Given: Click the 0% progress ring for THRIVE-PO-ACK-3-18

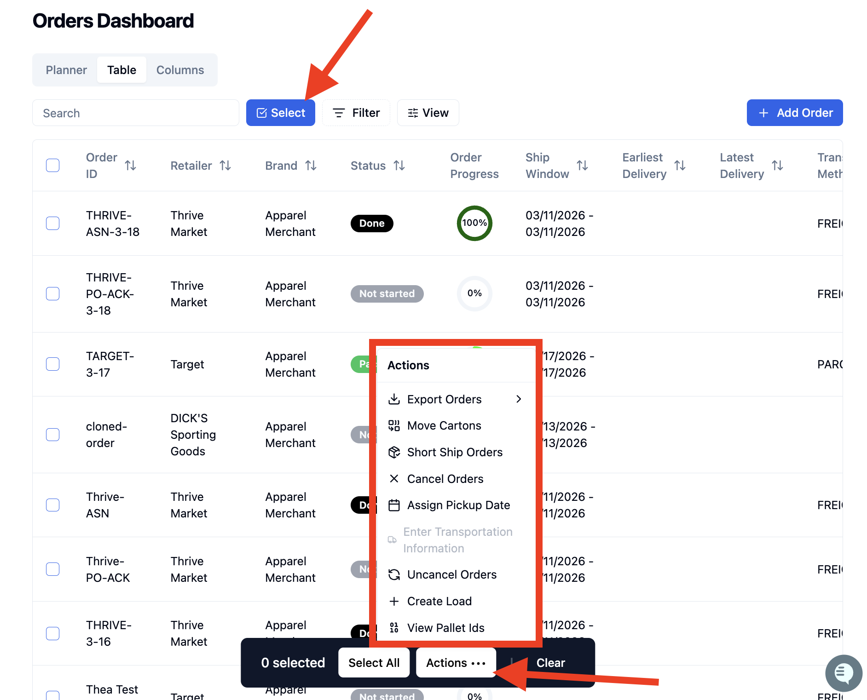Looking at the screenshot, I should point(474,293).
